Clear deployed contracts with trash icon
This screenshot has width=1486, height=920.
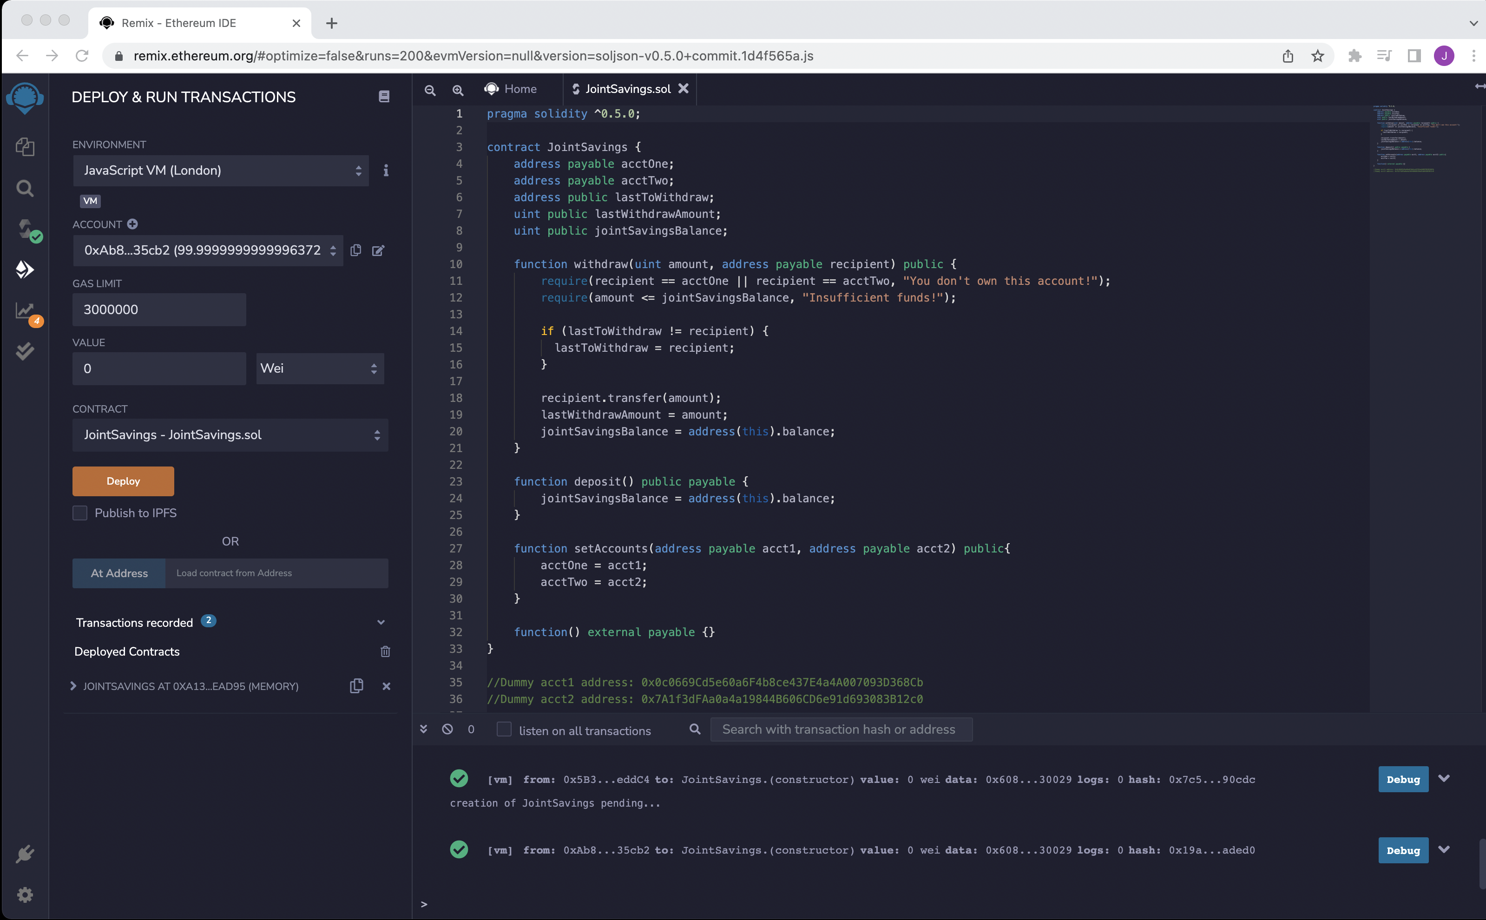point(385,651)
